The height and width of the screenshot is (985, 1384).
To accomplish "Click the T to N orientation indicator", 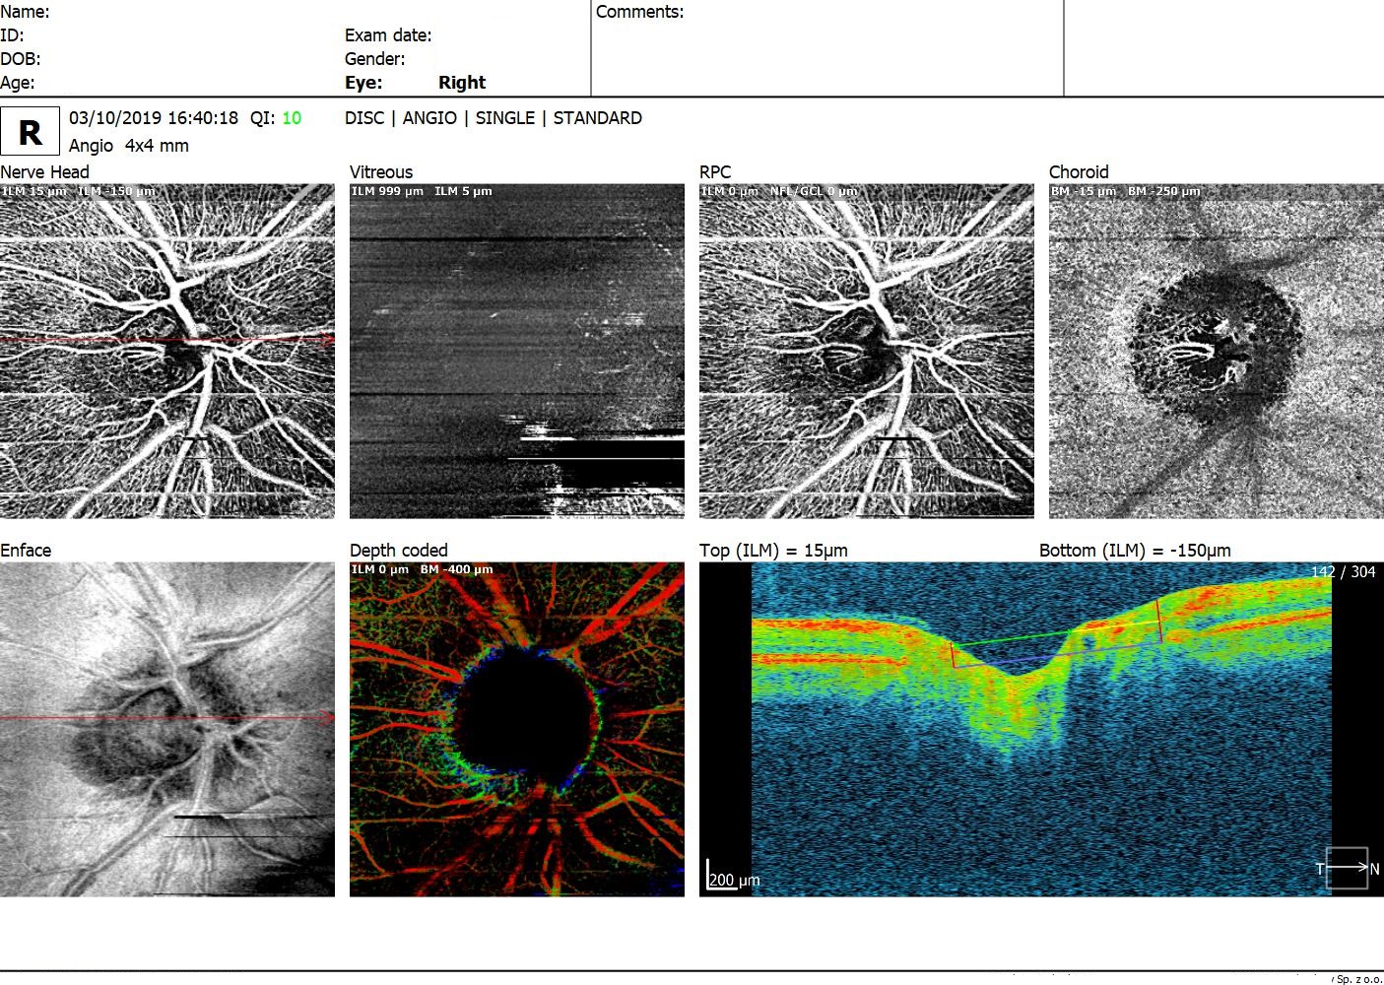I will (x=1347, y=868).
